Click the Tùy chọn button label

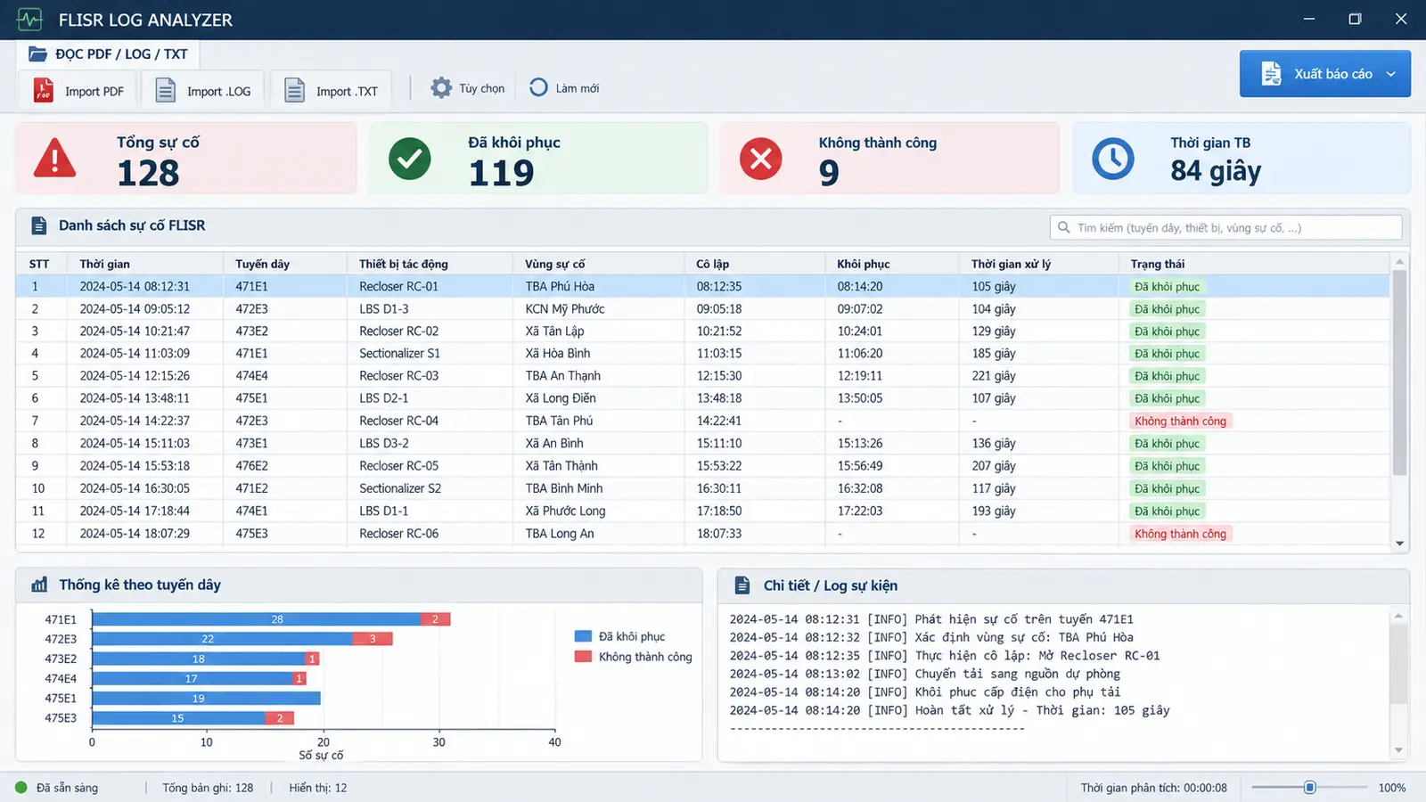click(x=482, y=88)
